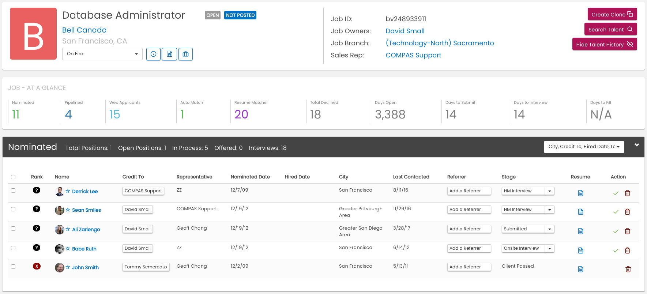The width and height of the screenshot is (647, 294).
Task: Open John Smith's resume document icon
Action: click(x=580, y=269)
